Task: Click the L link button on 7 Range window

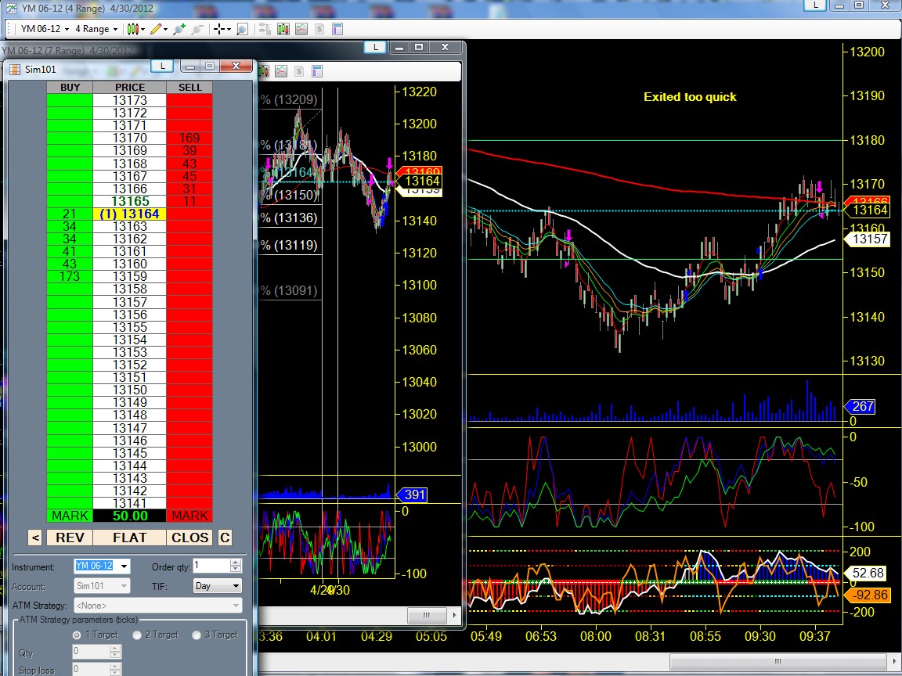Action: coord(376,47)
